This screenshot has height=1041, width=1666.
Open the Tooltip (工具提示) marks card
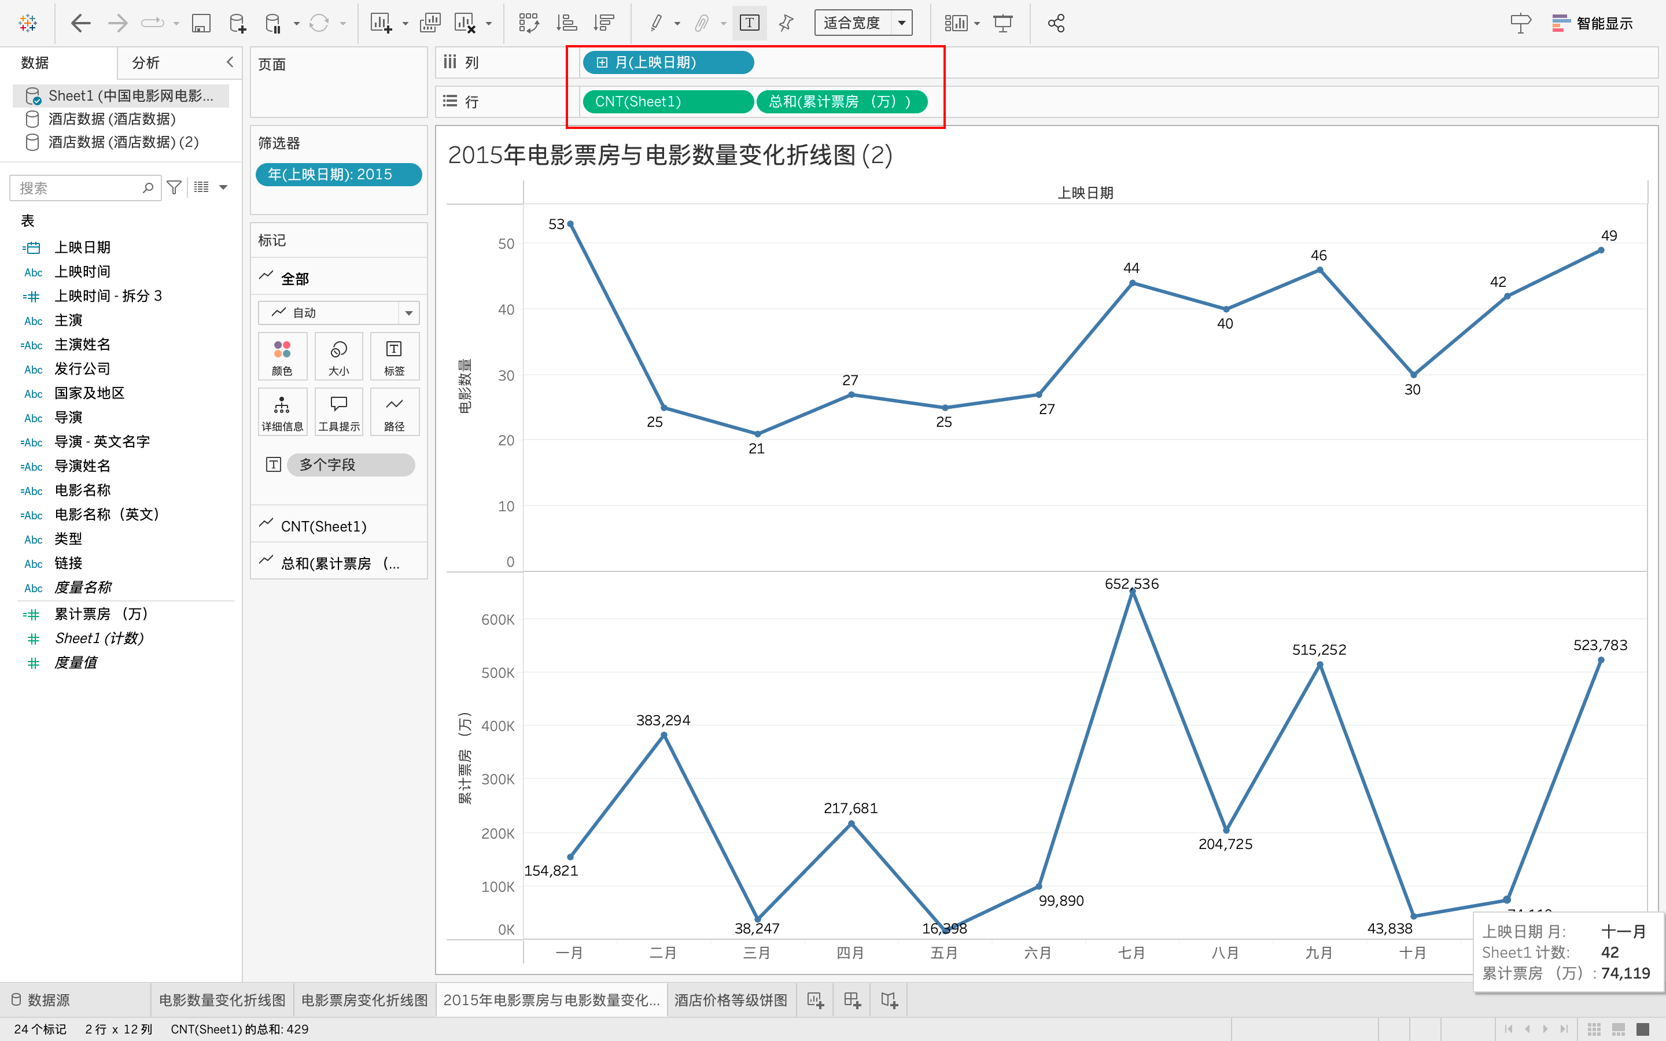click(338, 412)
